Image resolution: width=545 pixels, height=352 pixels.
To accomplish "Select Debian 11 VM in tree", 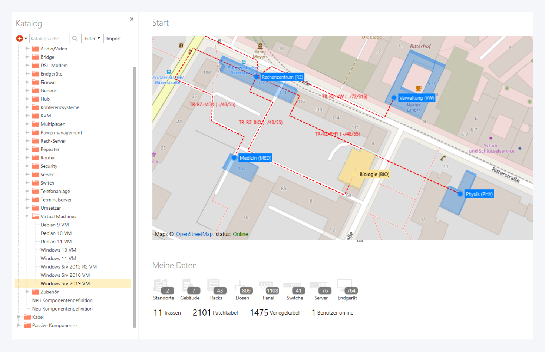I will [56, 242].
